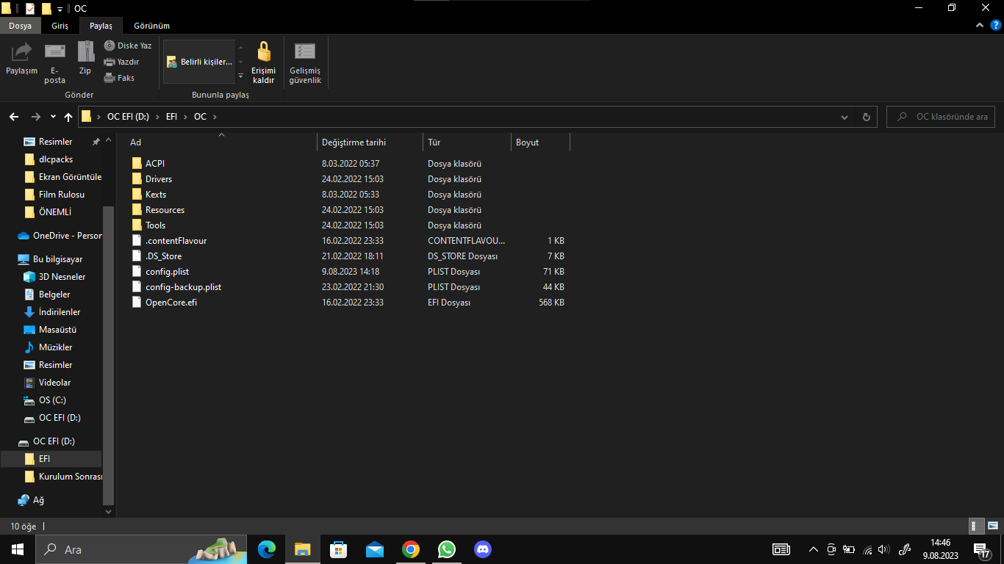Select the config.plist file
Screen dimensions: 1004x564
pos(167,272)
